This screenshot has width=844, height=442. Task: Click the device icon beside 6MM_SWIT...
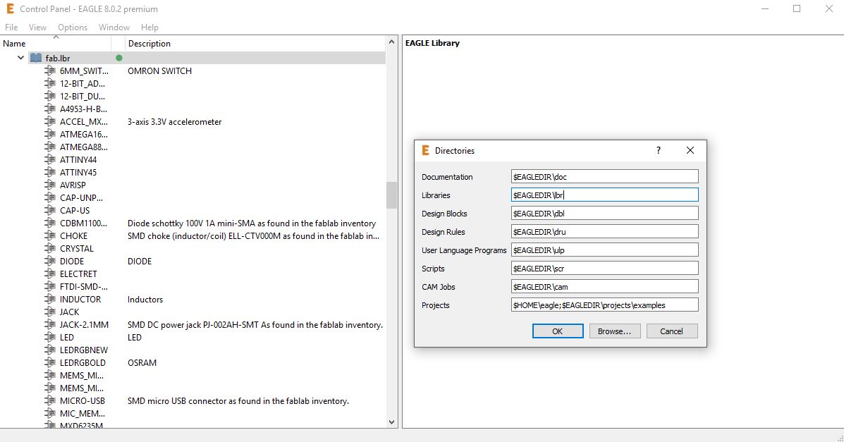[50, 70]
